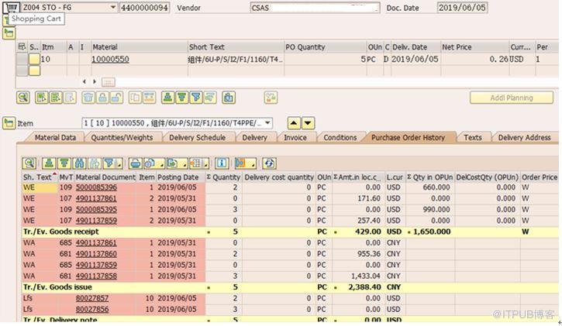Image resolution: width=562 pixels, height=326 pixels.
Task: Switch to the Delivery Schedule tab
Action: (x=197, y=138)
